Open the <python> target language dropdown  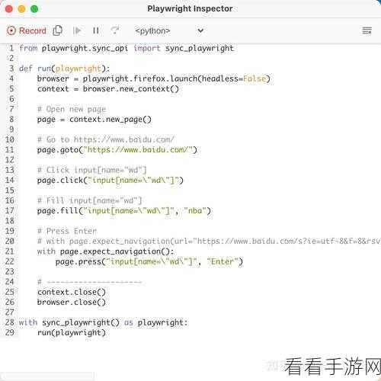click(x=169, y=30)
